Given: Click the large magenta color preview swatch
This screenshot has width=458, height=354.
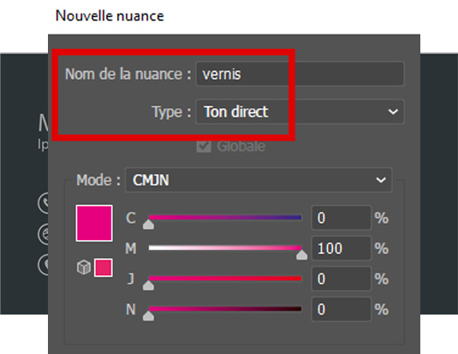Looking at the screenshot, I should tap(94, 223).
